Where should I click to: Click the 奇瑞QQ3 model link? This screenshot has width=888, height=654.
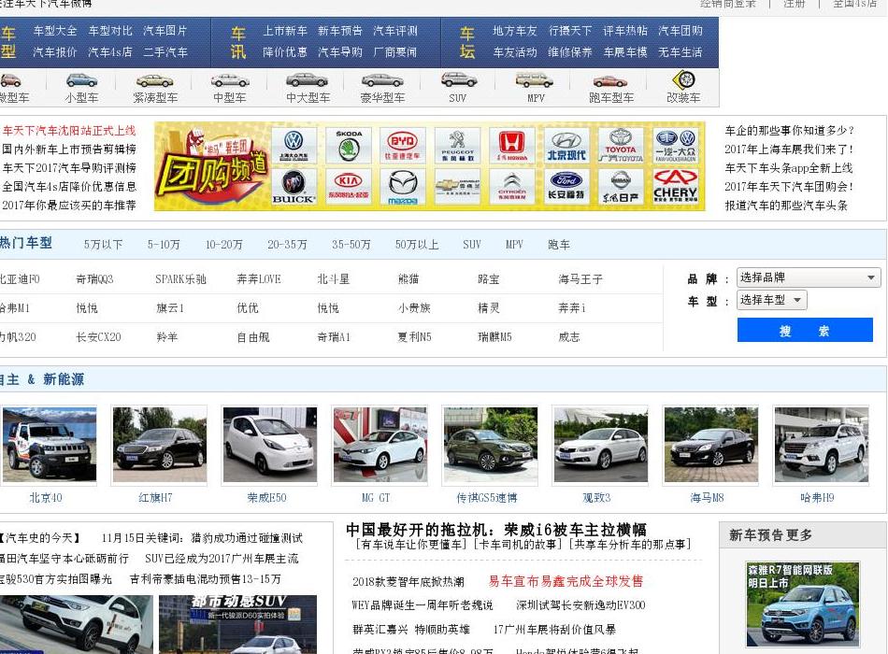pos(94,279)
